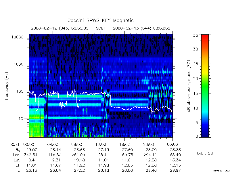Click the title 'Cassini RPWS KEY Magnetic'
The height and width of the screenshot is (172, 230).
[x=100, y=20]
